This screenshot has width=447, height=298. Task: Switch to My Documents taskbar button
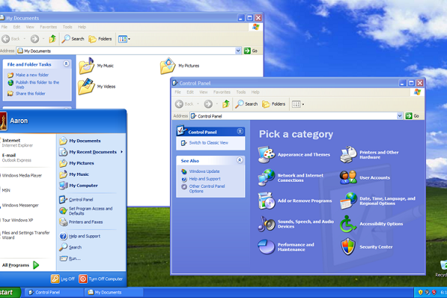pos(114,292)
